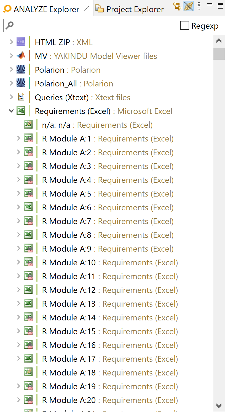Image resolution: width=225 pixels, height=414 pixels.
Task: Select the n/a: n/a row text
Action: [97, 125]
